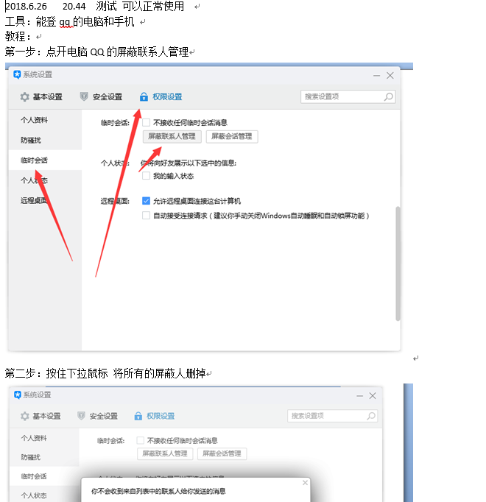This screenshot has height=502, width=486.
Task: Select 个人资料 in second window sidebar
Action: (x=34, y=438)
